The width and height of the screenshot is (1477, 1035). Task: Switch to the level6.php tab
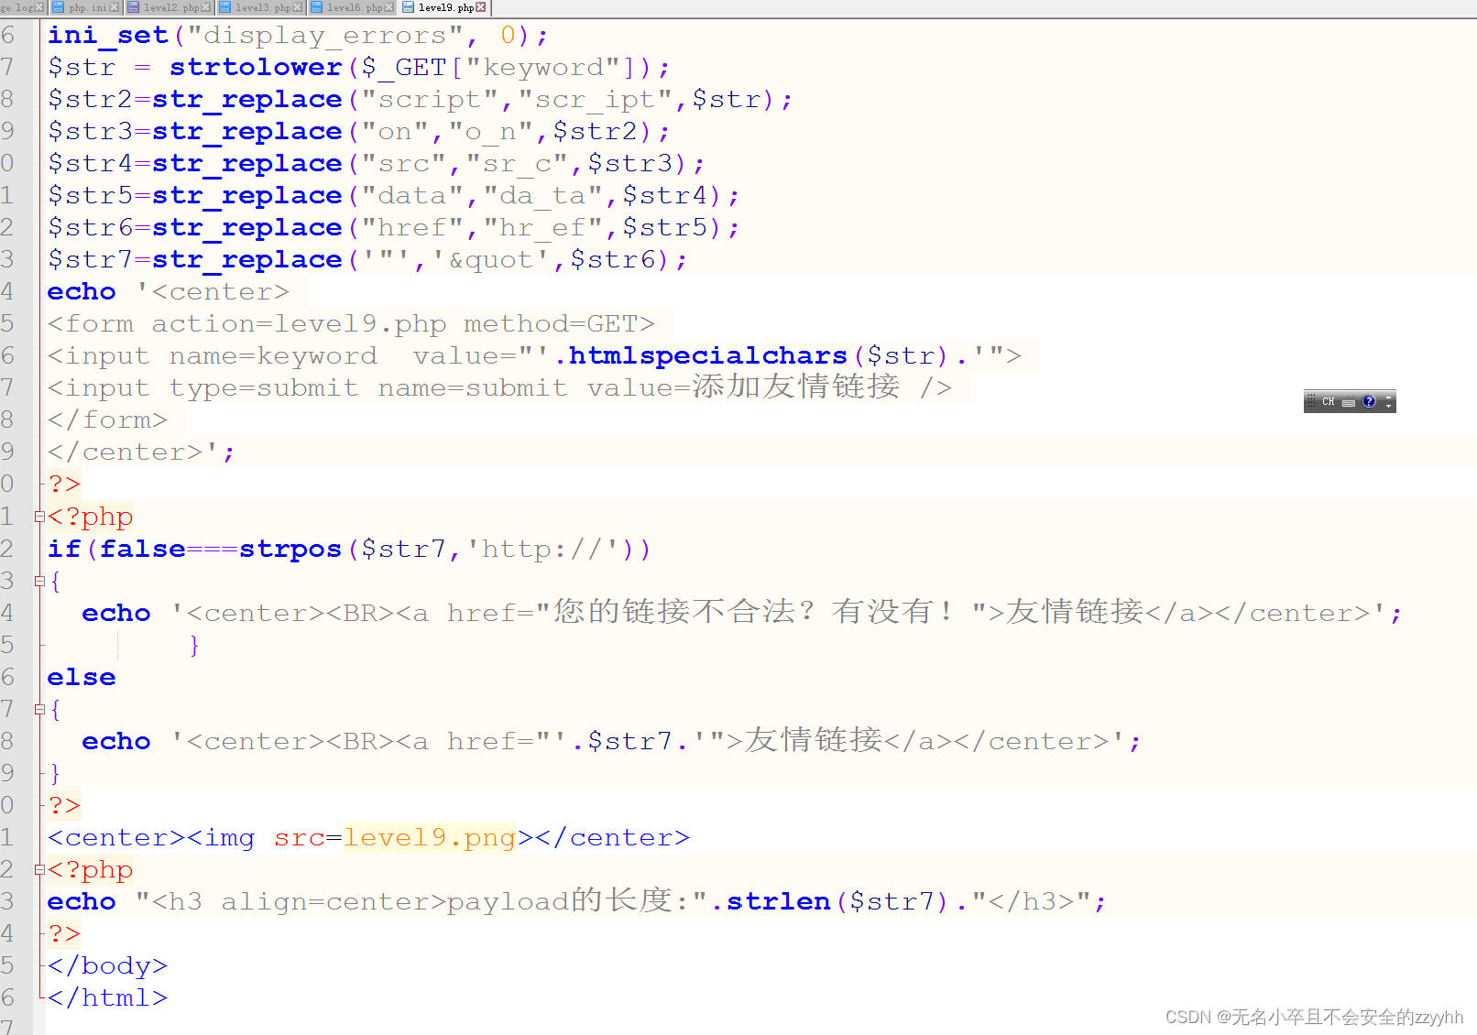click(352, 7)
